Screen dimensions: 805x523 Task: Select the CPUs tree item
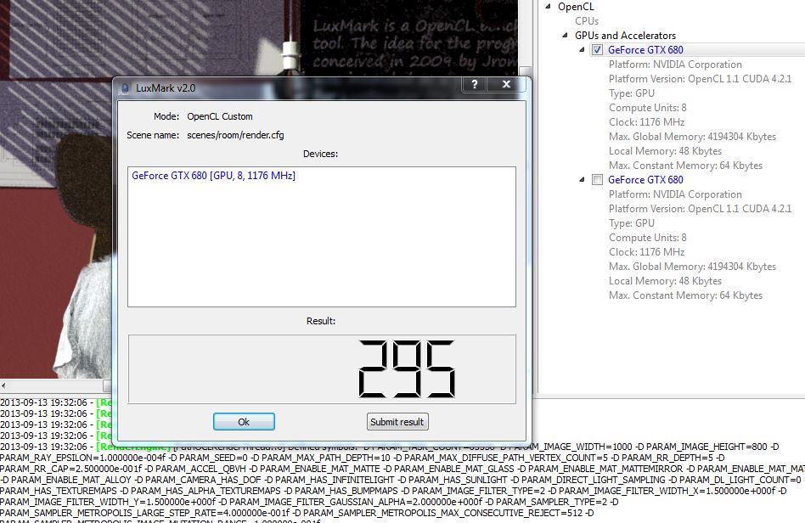tap(587, 21)
